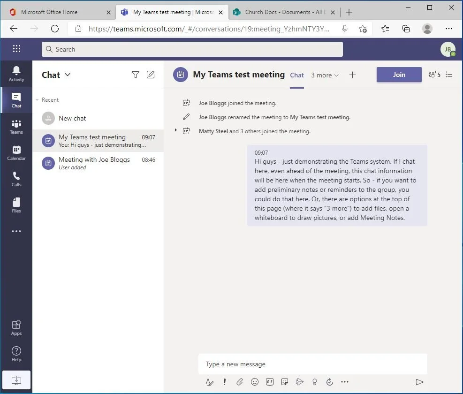Click the My Teams test meeting title
This screenshot has width=463, height=394.
tap(239, 75)
